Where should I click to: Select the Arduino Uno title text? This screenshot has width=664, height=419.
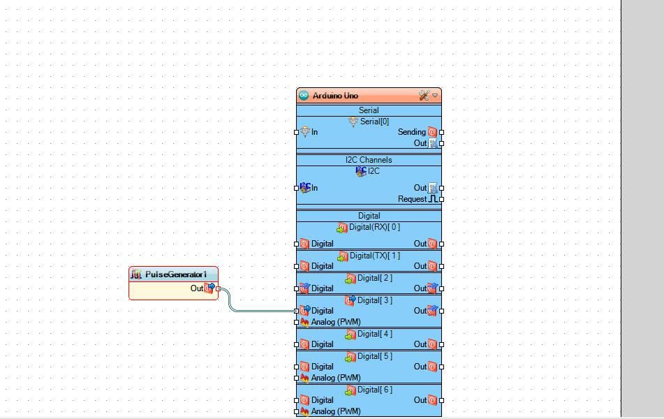(335, 96)
